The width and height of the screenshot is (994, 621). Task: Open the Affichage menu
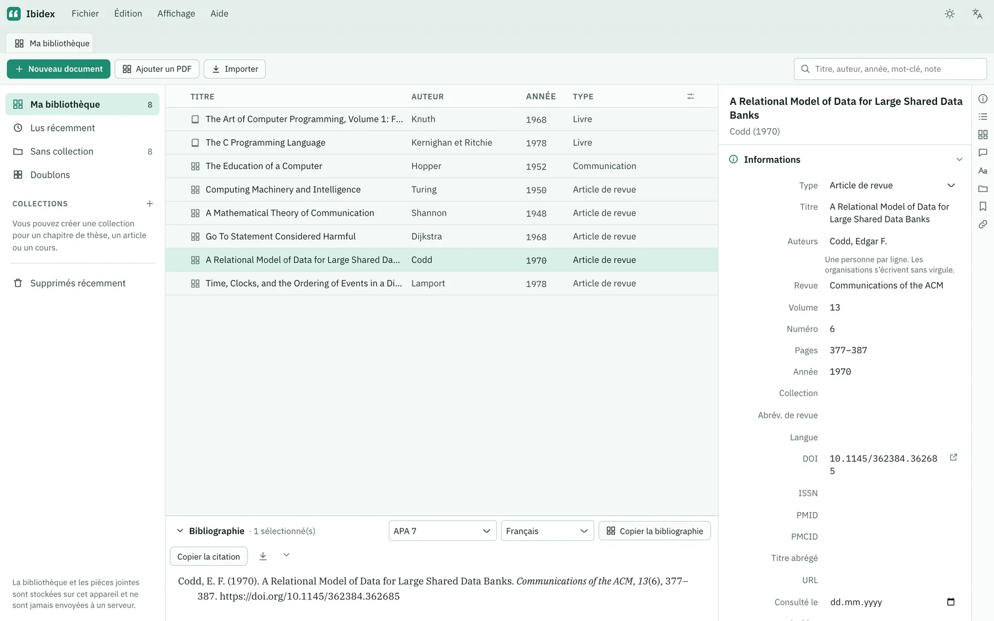click(x=176, y=14)
